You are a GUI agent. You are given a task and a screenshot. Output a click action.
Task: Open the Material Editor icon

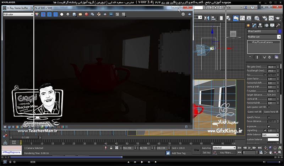tap(257, 18)
